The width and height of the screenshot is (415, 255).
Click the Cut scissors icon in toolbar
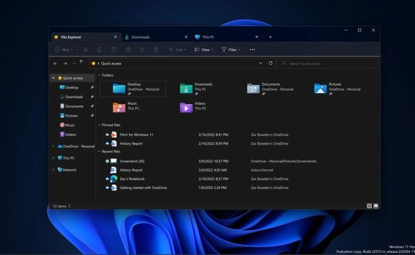pos(86,49)
